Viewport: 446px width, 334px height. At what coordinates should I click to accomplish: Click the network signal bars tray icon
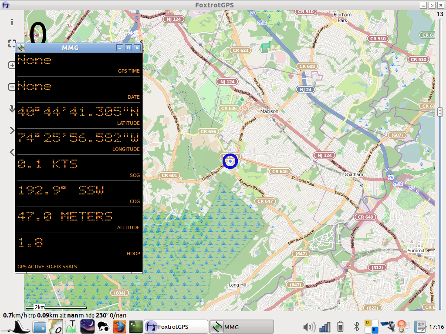[x=324, y=327]
